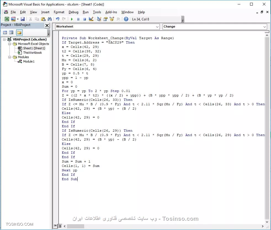Screen dimensions: 271x230
Task: Open the File menu
Action: [13, 12]
